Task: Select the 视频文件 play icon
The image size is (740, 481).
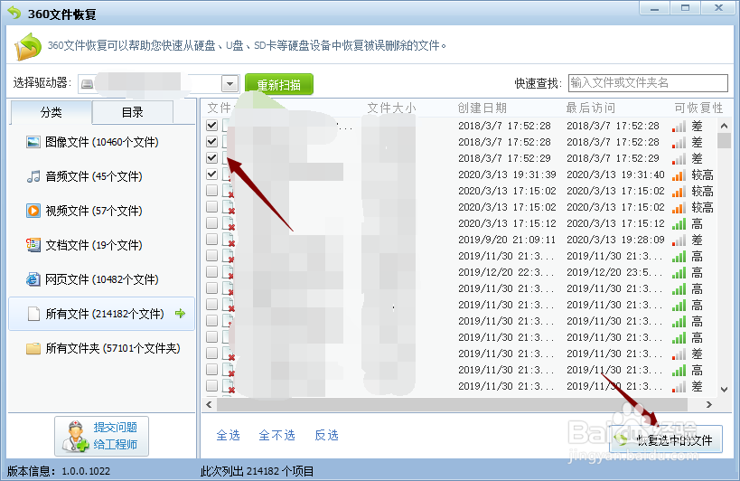Action: pos(33,211)
